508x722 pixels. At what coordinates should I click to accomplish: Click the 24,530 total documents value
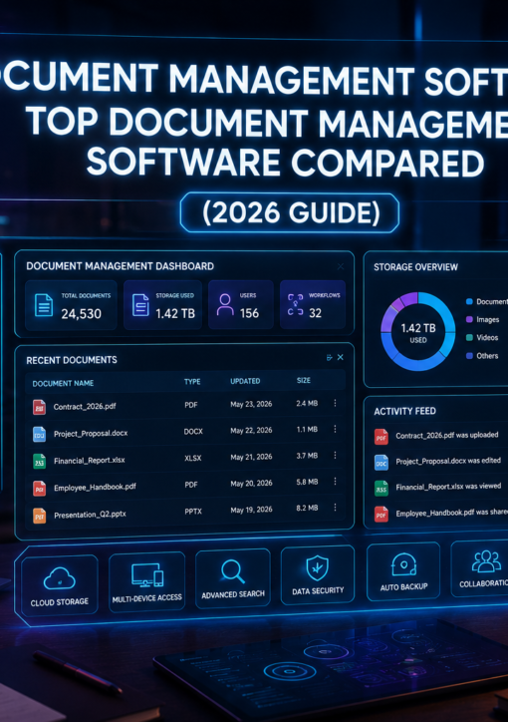81,314
